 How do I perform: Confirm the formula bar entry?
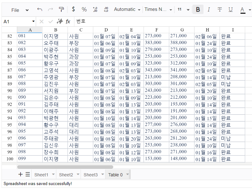coord(51,21)
